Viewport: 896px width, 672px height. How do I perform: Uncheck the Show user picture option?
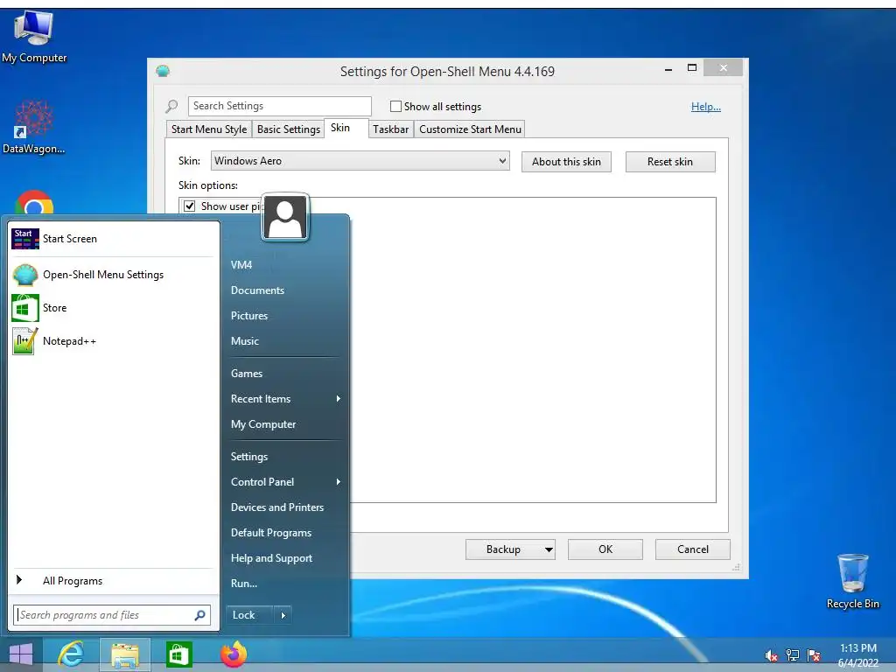click(x=190, y=206)
